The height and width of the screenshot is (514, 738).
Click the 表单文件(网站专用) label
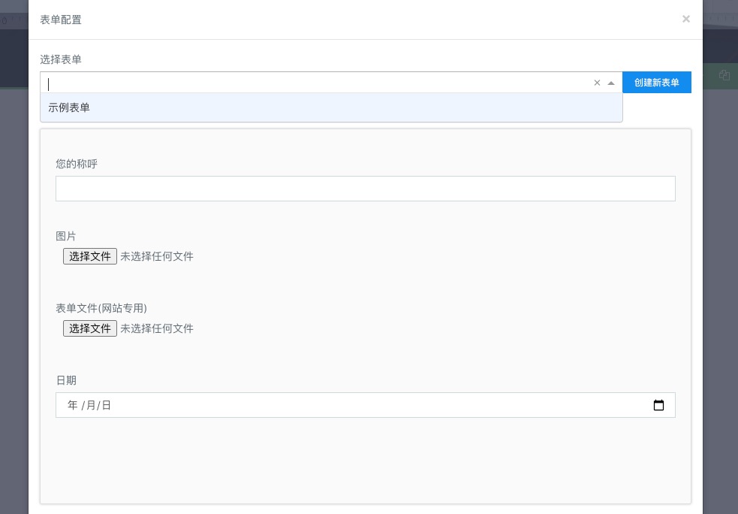101,308
